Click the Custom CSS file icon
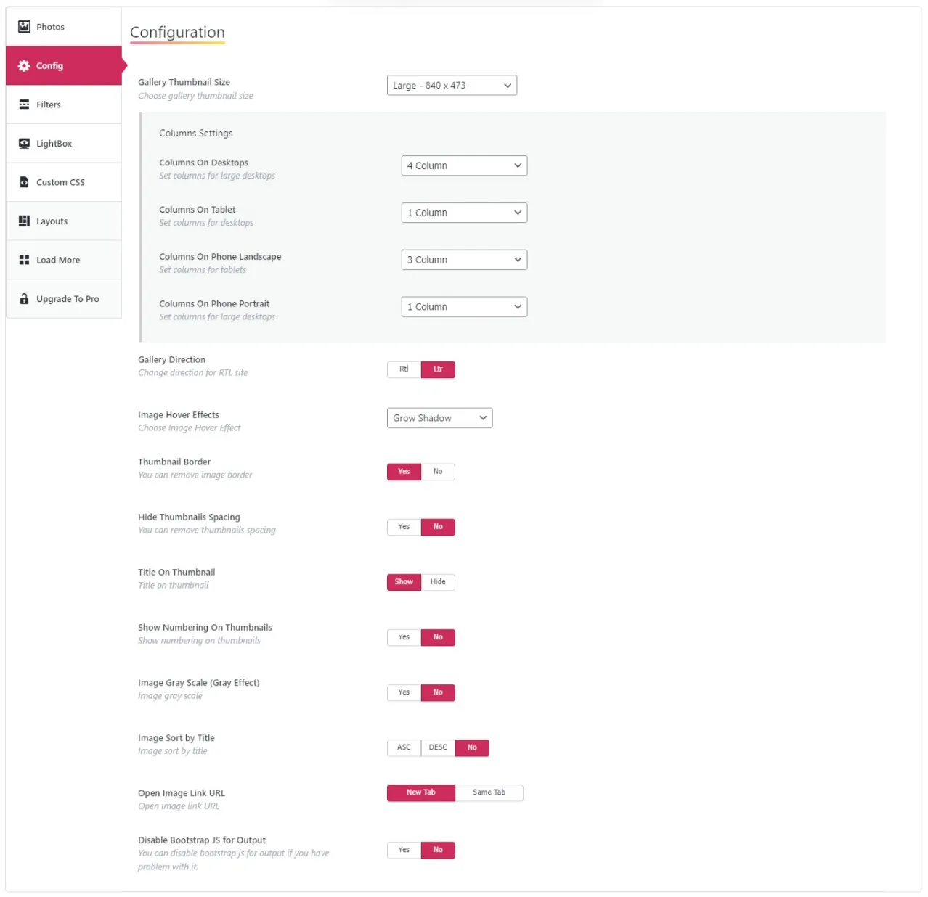This screenshot has height=897, width=928. point(24,182)
